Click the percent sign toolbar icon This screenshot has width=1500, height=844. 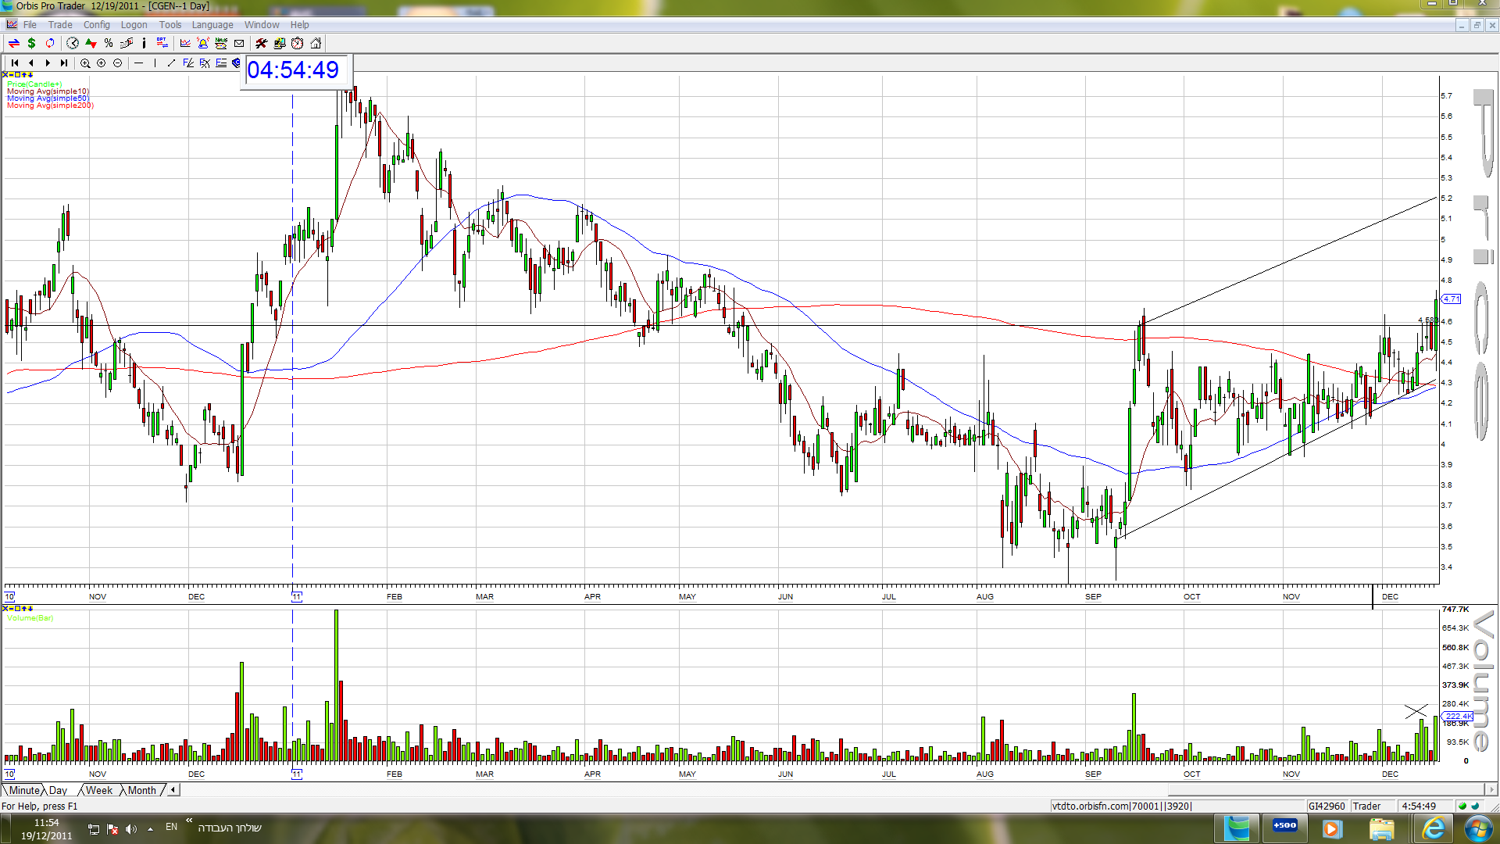click(109, 43)
